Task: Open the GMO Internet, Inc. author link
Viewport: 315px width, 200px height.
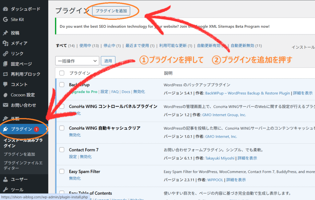Action: pyautogui.click(x=221, y=136)
